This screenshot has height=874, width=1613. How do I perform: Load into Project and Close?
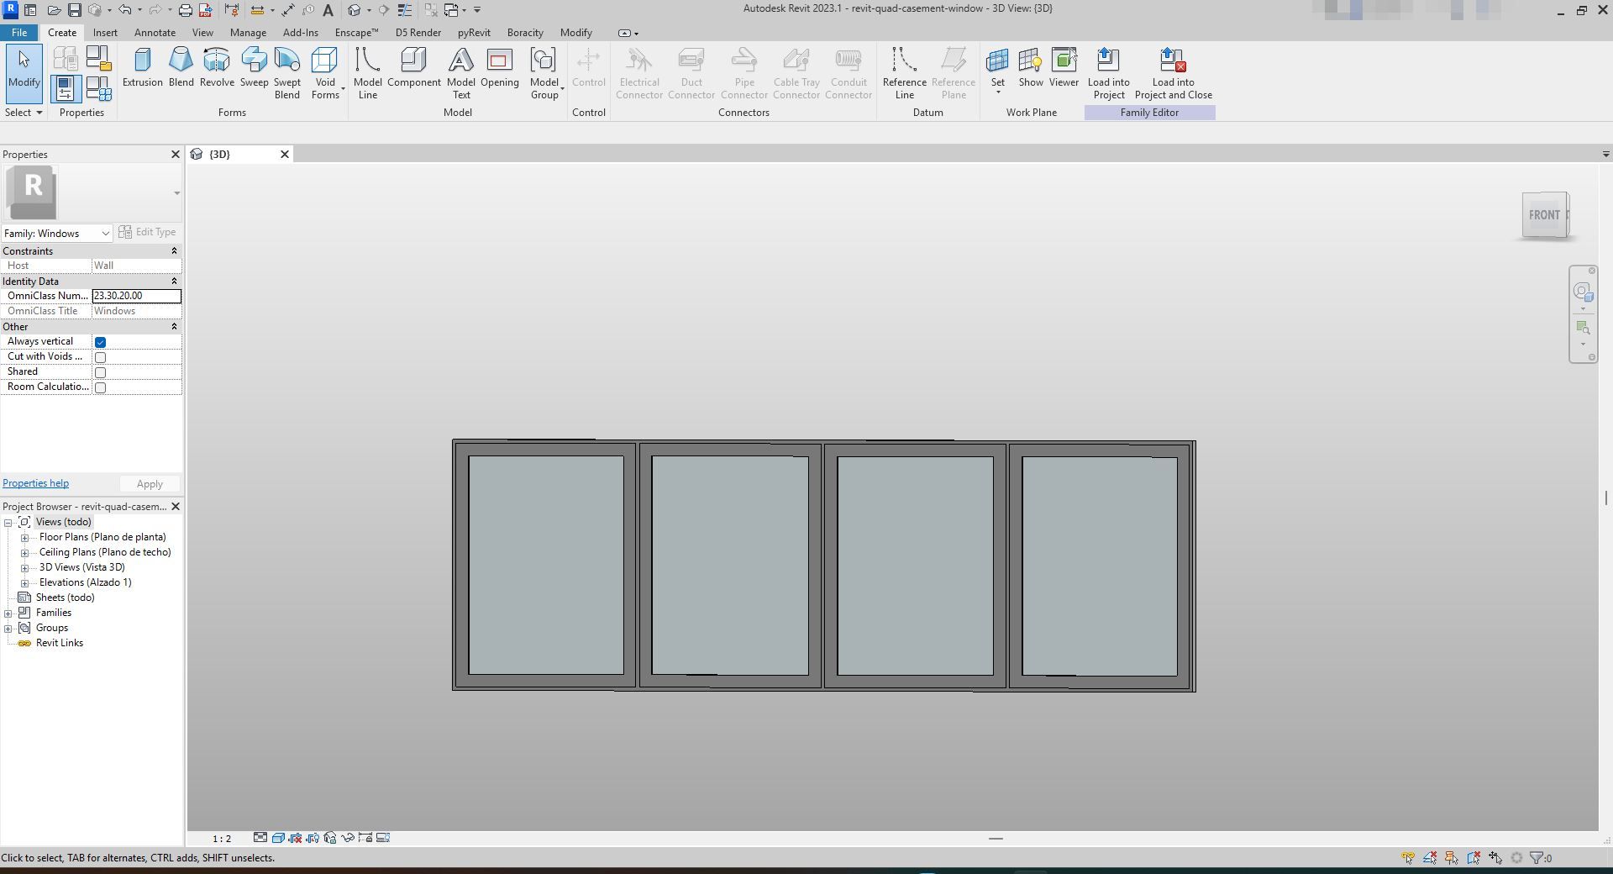click(x=1173, y=73)
